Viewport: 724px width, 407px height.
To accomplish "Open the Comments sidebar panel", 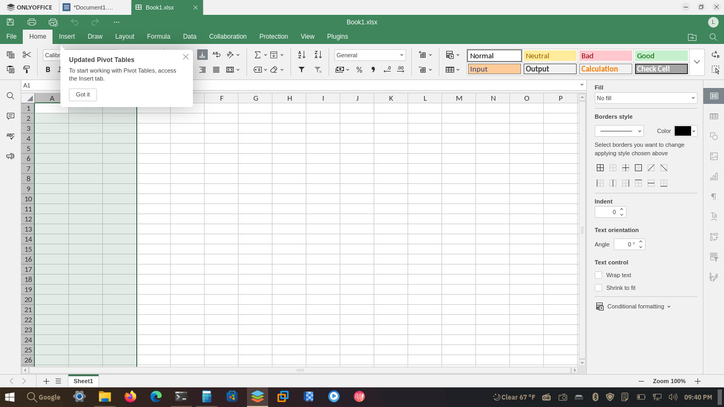I will pyautogui.click(x=10, y=116).
